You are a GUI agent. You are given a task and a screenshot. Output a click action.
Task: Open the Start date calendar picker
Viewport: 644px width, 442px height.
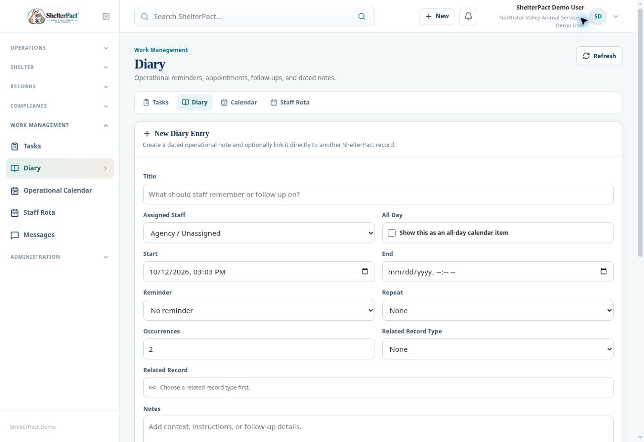tap(365, 271)
